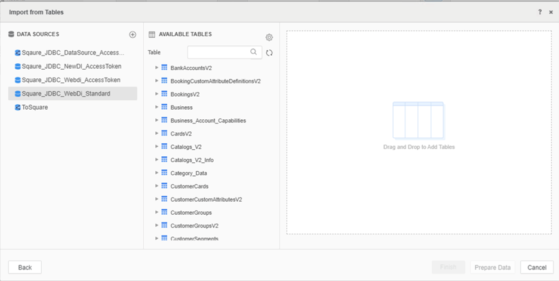Click the Prepare Data button
559x281 pixels.
[492, 267]
